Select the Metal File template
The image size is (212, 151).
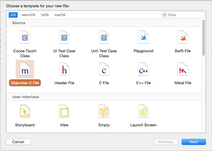tap(183, 70)
